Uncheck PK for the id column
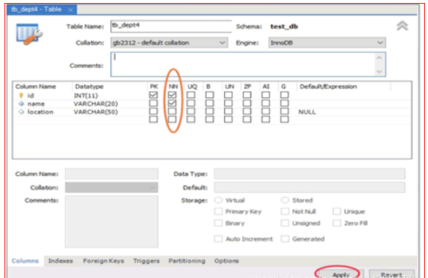Image resolution: width=428 pixels, height=278 pixels. click(153, 95)
